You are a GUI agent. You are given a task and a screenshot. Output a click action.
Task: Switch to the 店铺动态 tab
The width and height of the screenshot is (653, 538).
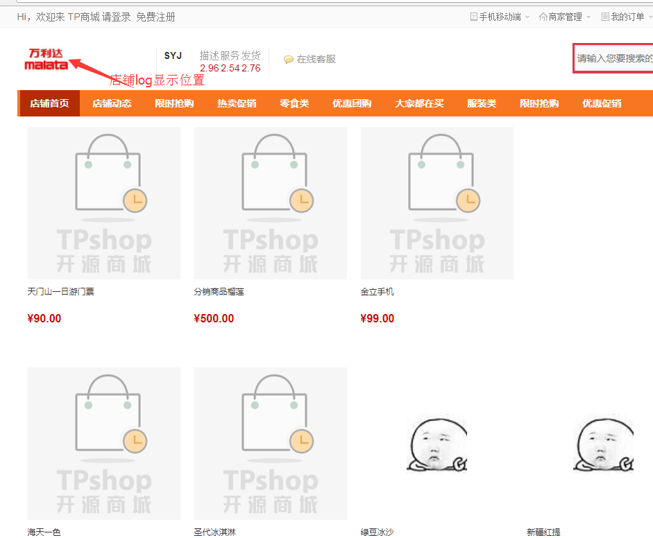coord(112,103)
